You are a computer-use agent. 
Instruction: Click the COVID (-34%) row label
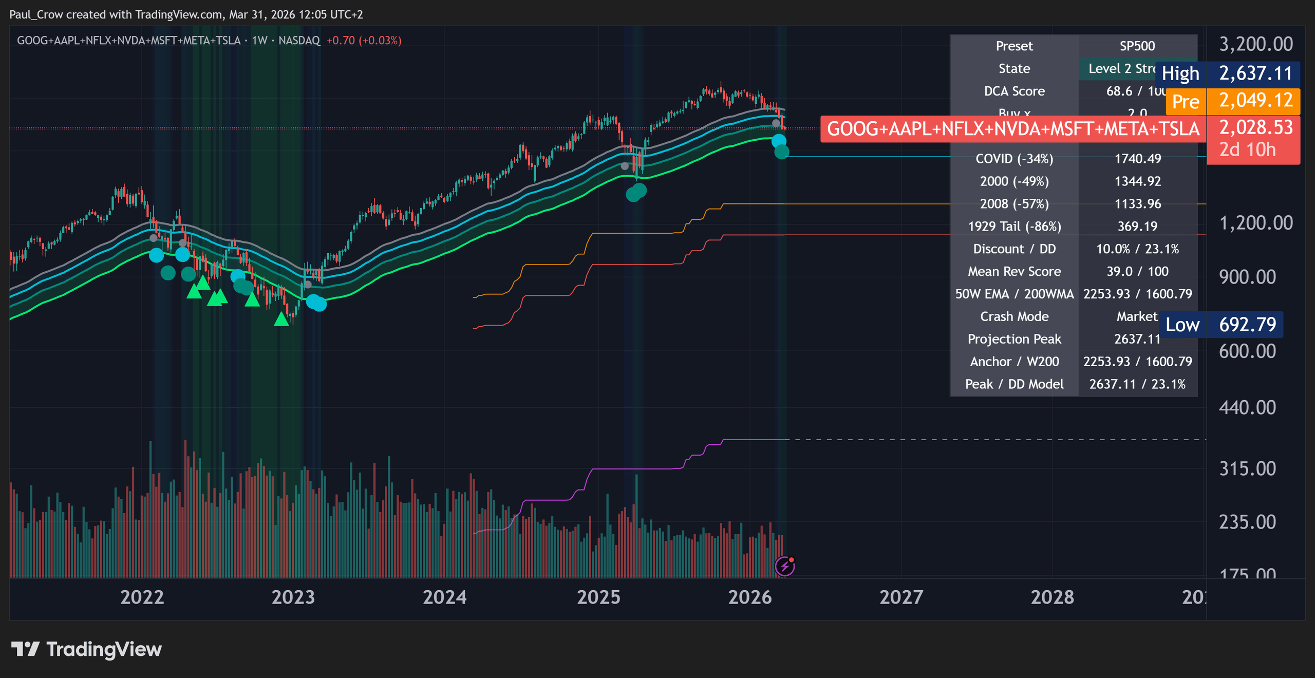click(x=1014, y=159)
